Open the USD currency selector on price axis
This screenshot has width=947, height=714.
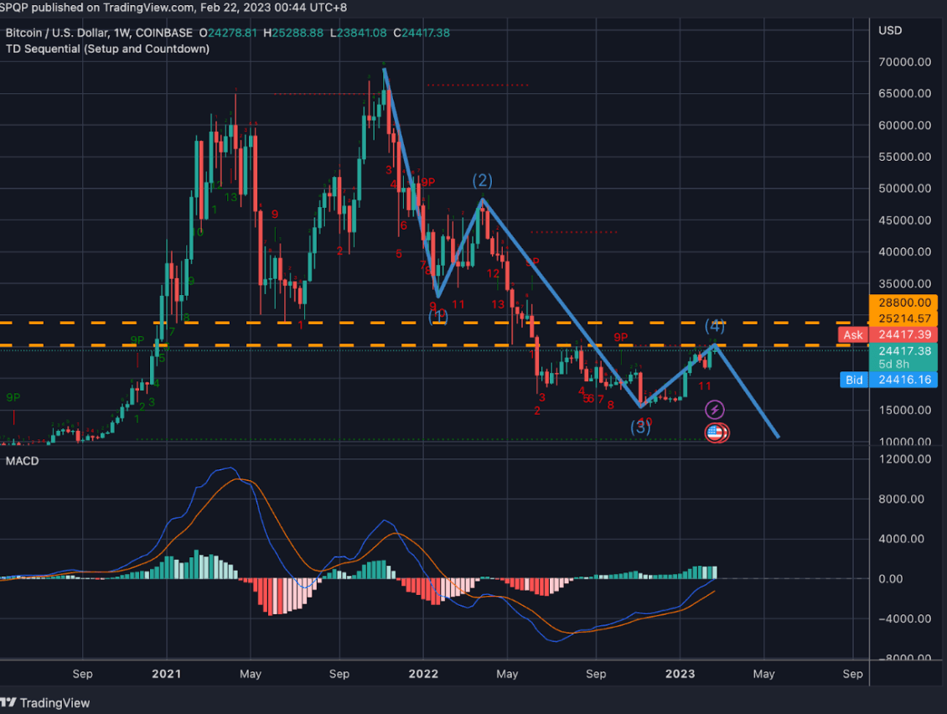pos(890,30)
